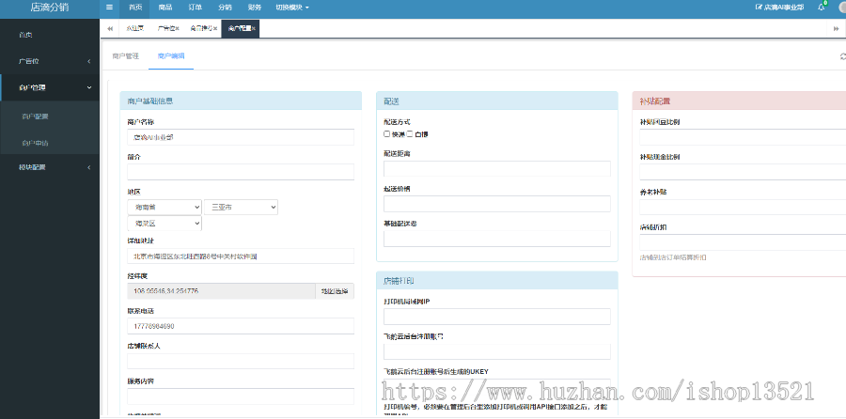Expand the 模块配置 sidebar menu
The image size is (846, 419).
click(50, 167)
